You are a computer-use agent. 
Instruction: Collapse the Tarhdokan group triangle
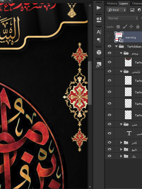[116, 46]
